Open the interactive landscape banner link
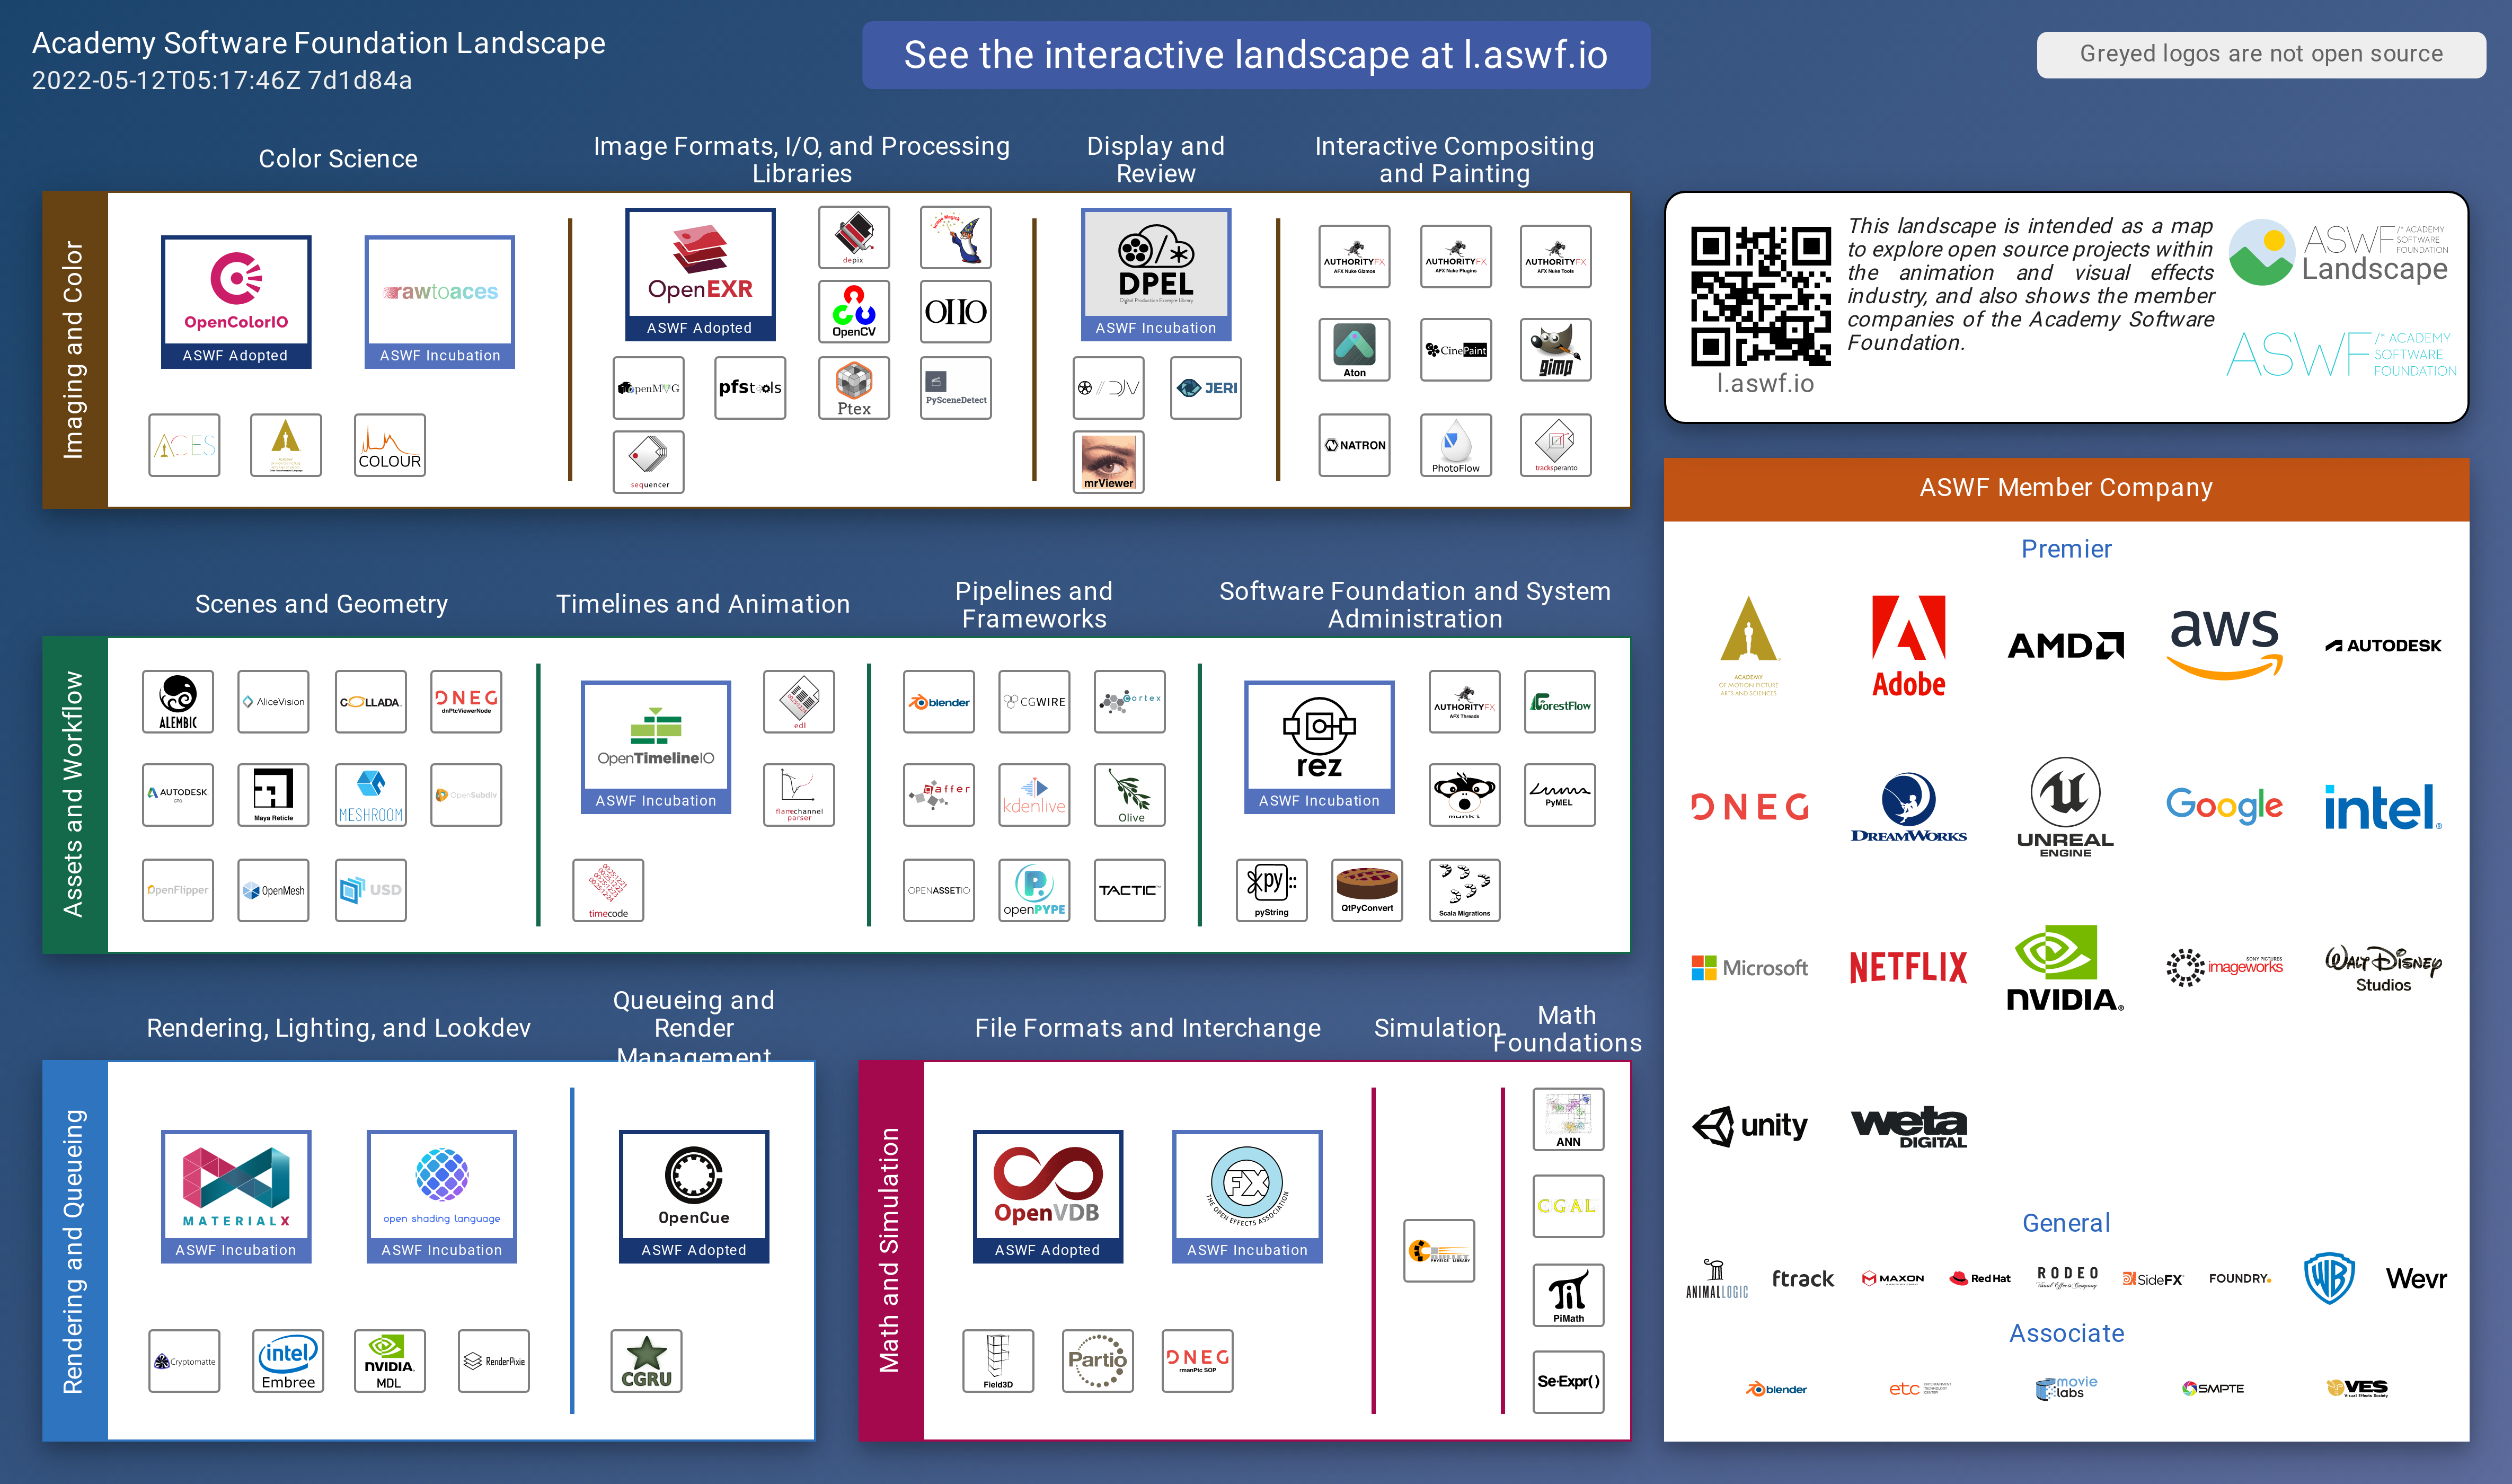This screenshot has height=1484, width=2512. click(x=1255, y=55)
